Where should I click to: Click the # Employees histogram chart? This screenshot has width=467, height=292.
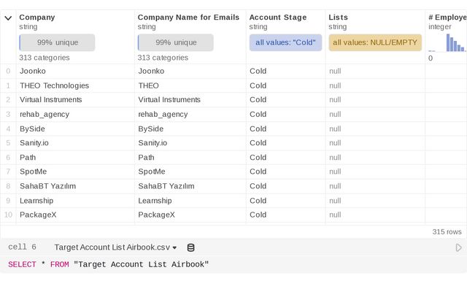tap(447, 42)
